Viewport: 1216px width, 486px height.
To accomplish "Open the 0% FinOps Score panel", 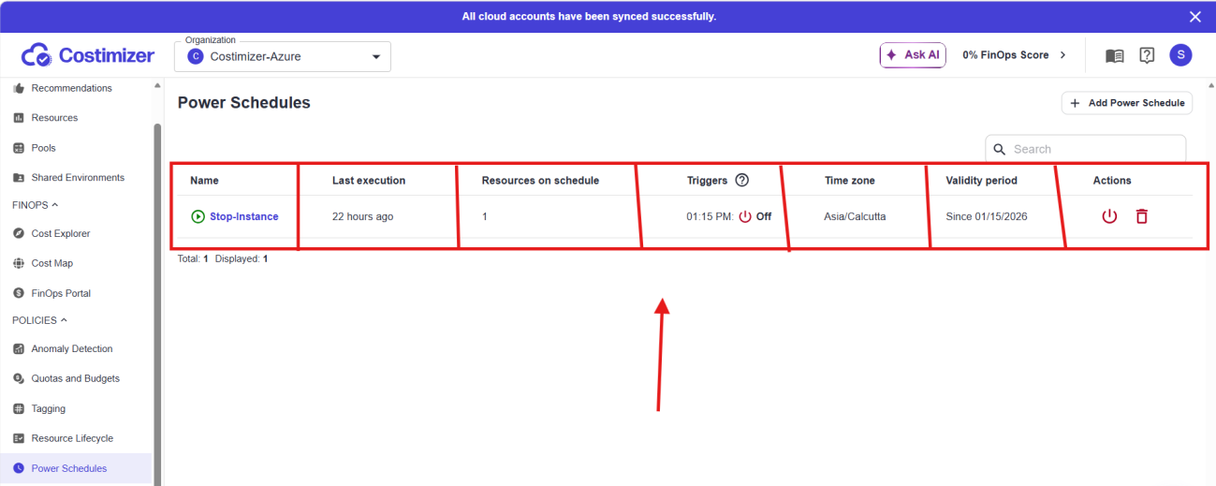I will click(1015, 55).
